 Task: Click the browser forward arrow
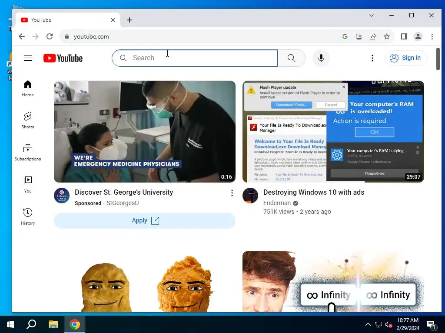click(36, 36)
